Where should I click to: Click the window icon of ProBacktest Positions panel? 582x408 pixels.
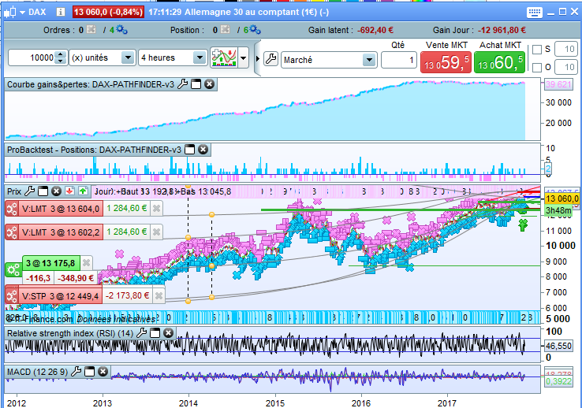[190, 150]
